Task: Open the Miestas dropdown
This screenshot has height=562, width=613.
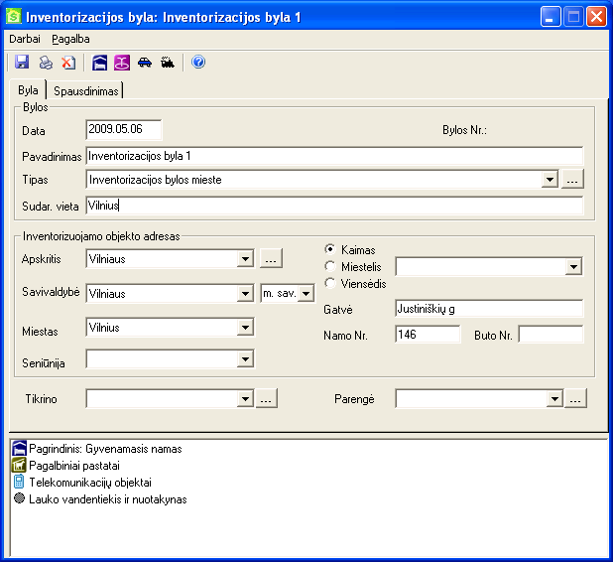Action: click(x=245, y=328)
